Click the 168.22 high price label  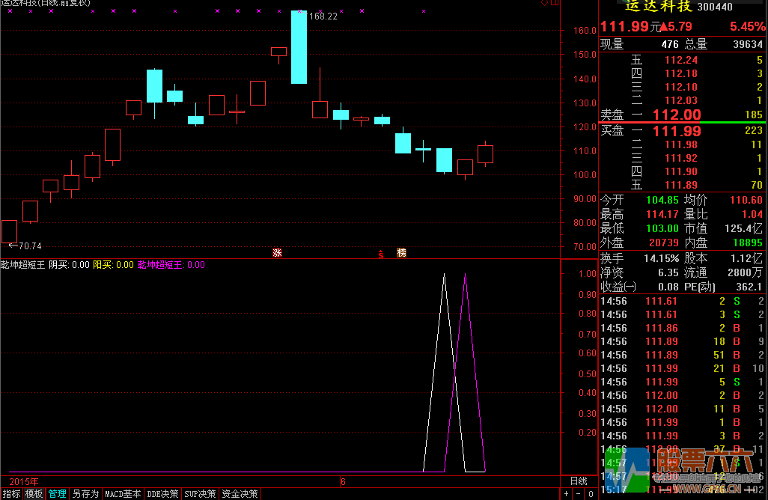[323, 16]
